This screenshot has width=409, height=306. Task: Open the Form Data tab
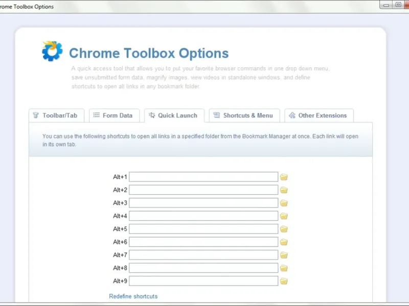pos(114,115)
